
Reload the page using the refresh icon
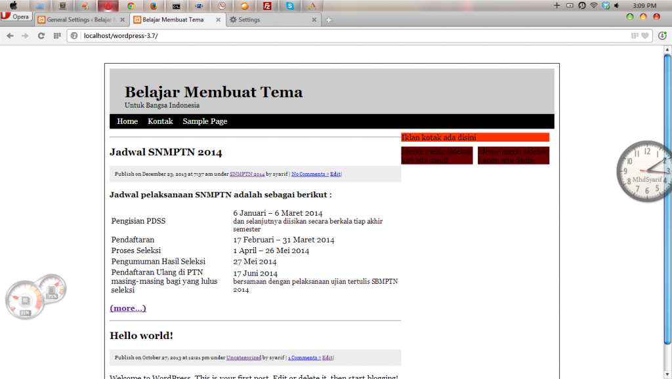(x=40, y=35)
